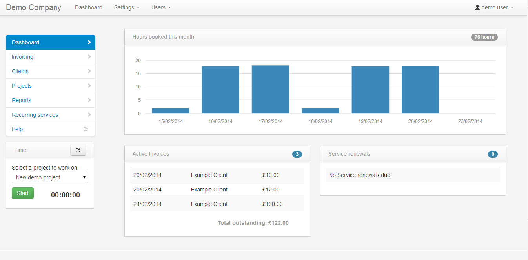Open the demo user account menu
The width and height of the screenshot is (528, 260).
pyautogui.click(x=494, y=7)
